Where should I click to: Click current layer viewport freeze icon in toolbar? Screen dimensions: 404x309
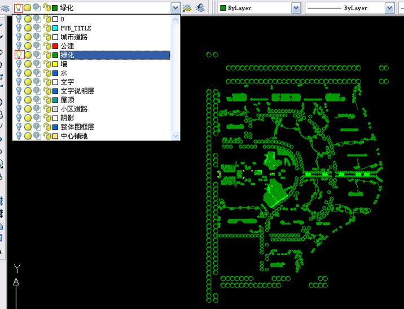pos(37,8)
